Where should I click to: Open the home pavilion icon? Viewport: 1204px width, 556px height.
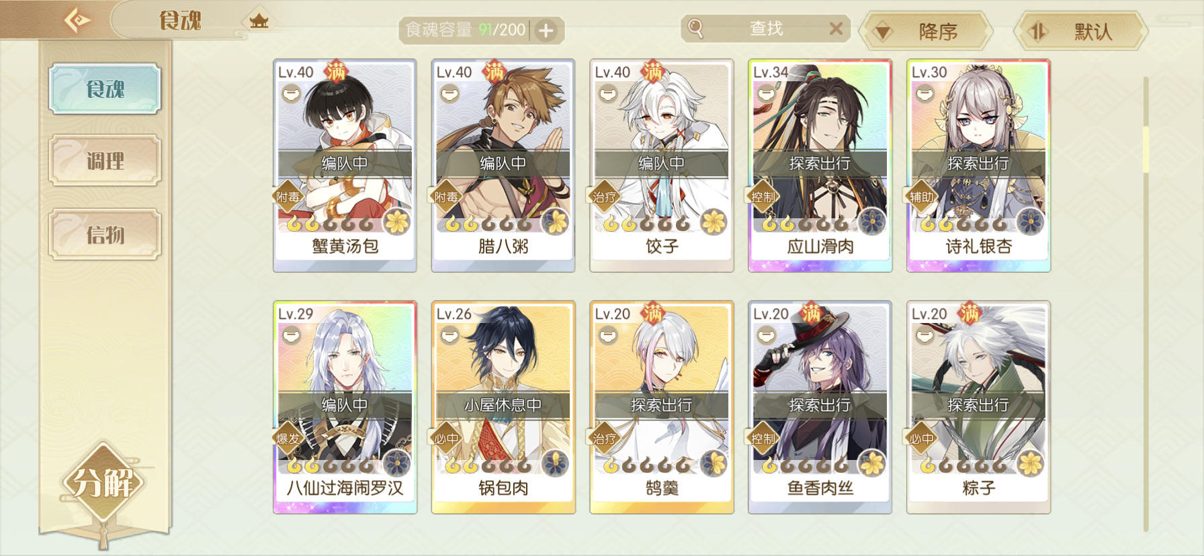pos(259,20)
